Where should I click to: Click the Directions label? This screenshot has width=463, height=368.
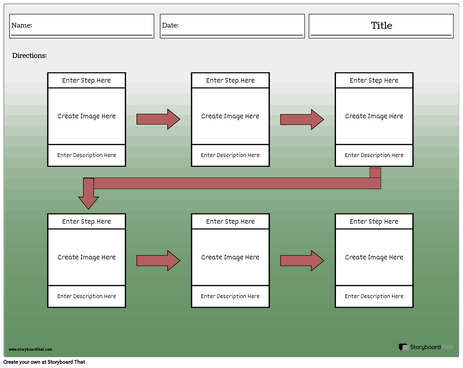click(x=29, y=56)
